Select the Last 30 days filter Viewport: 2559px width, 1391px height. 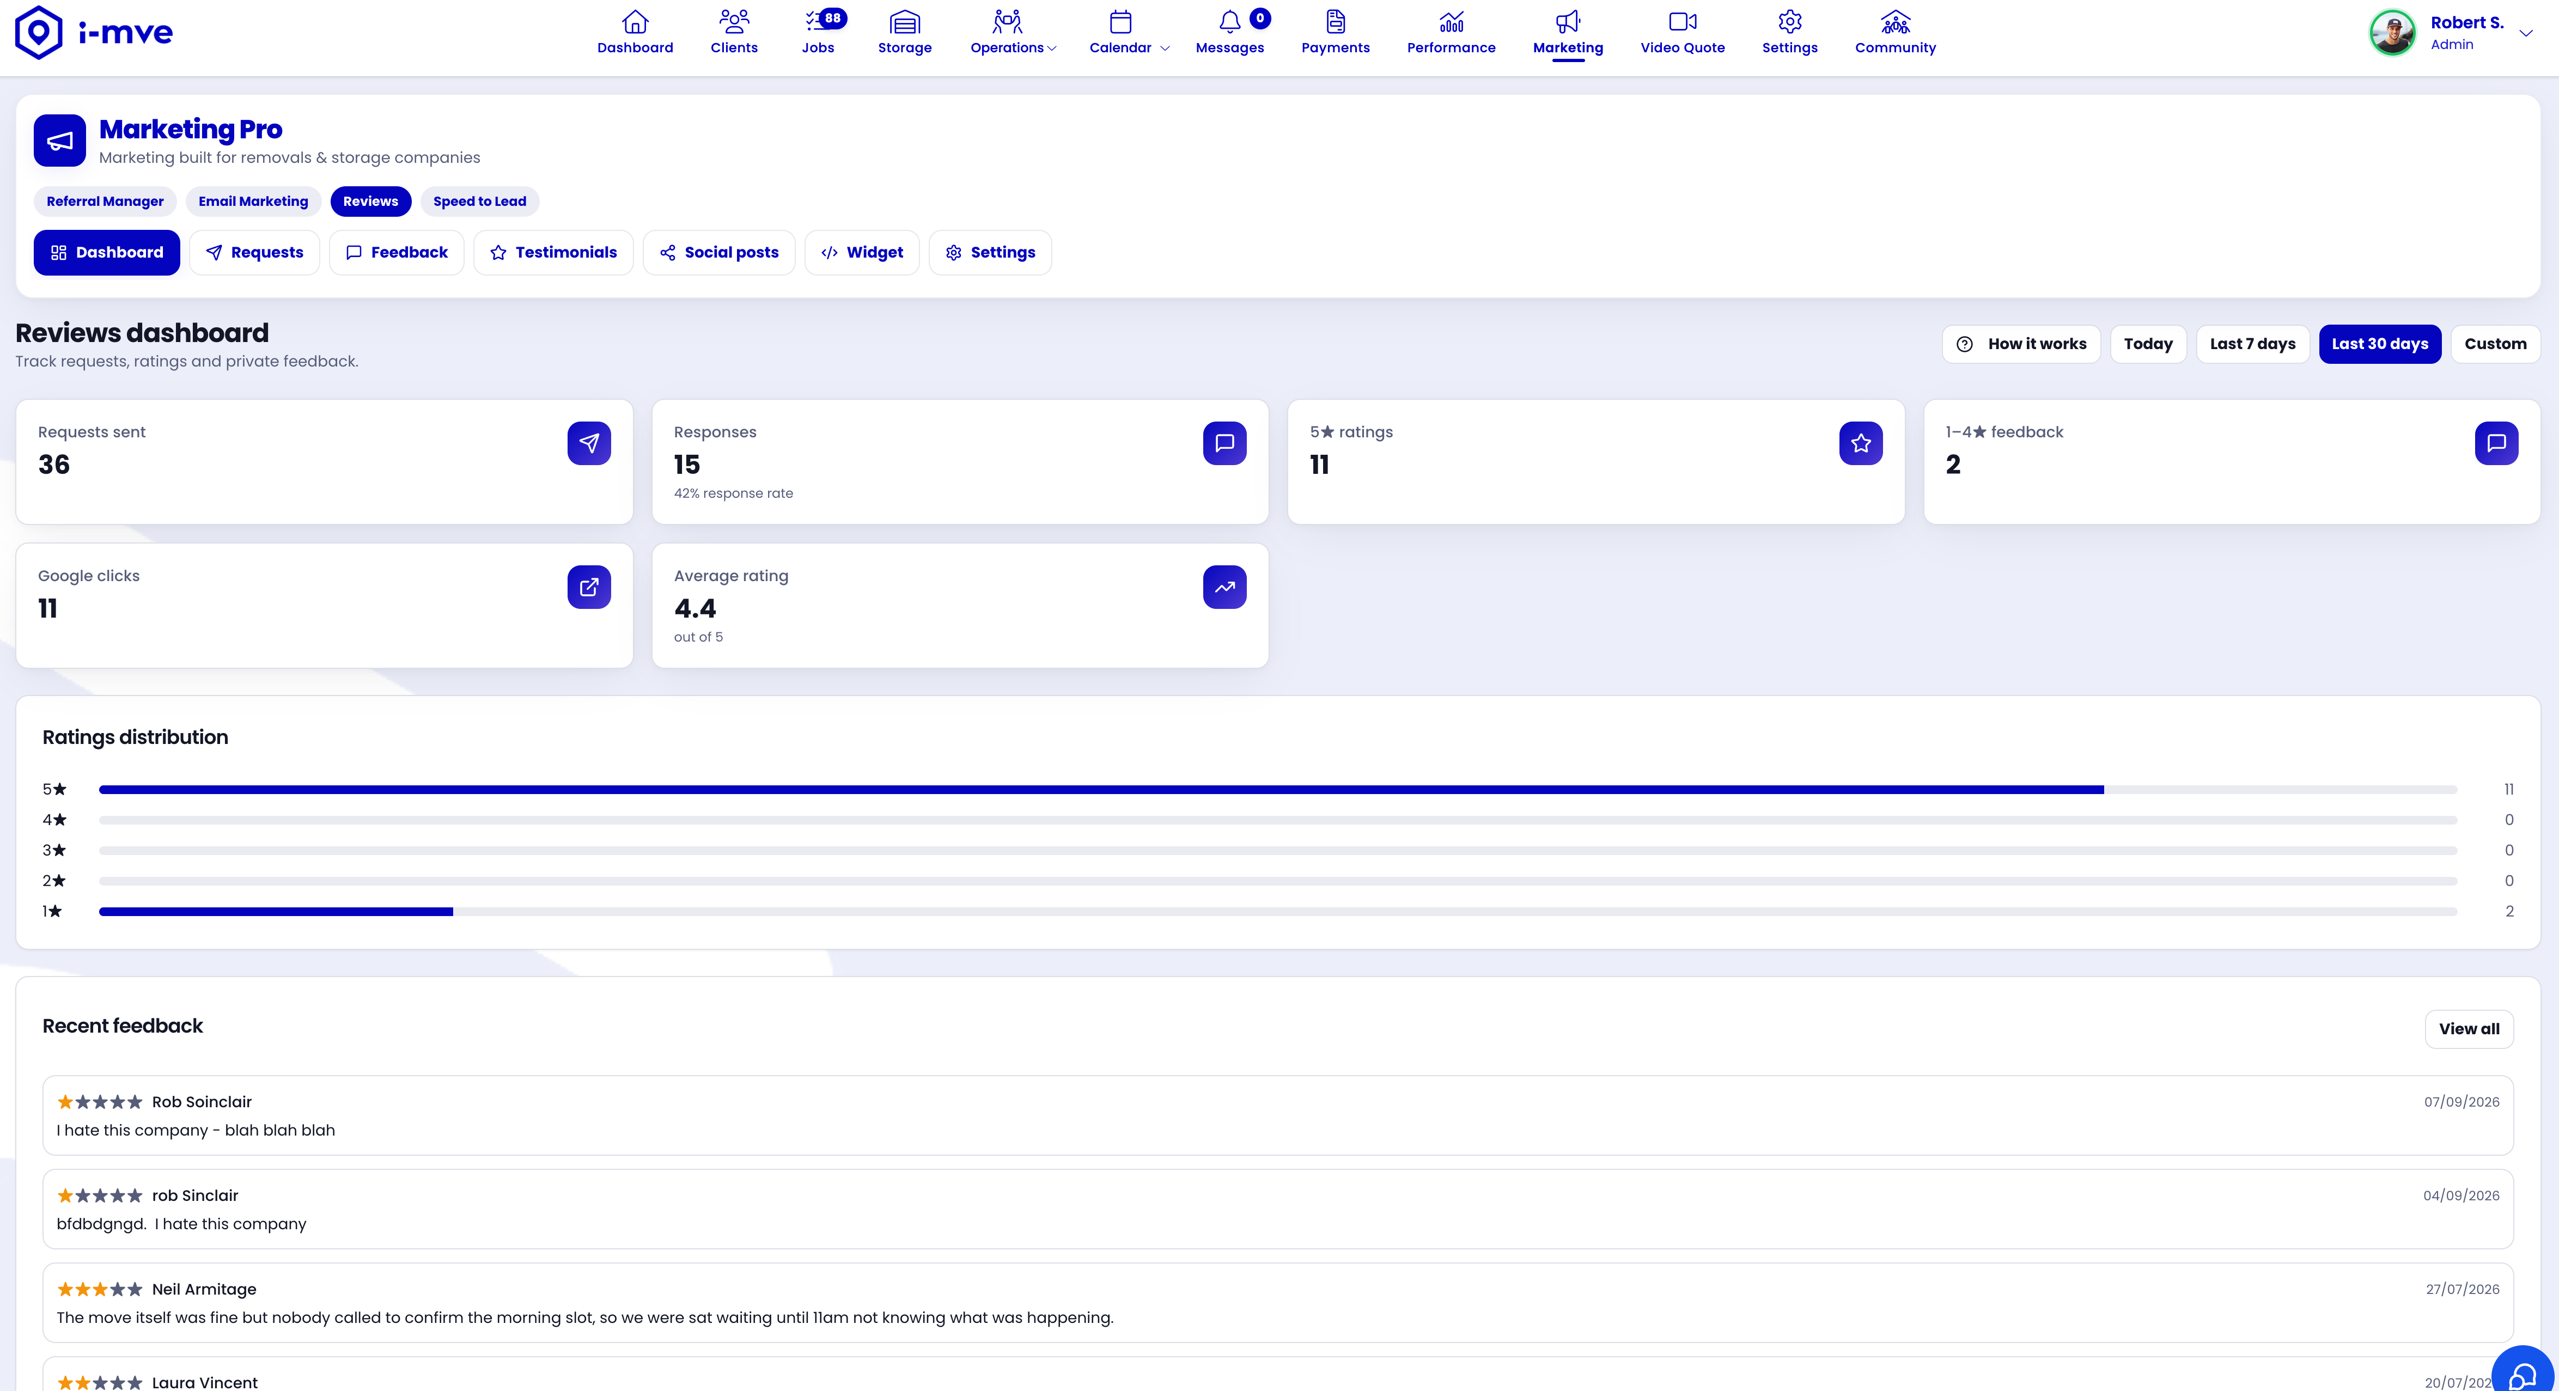click(2379, 344)
